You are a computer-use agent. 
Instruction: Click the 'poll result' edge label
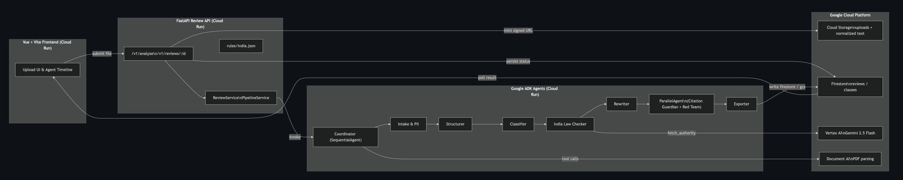pyautogui.click(x=487, y=78)
